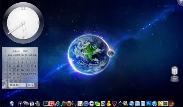Screen dimensions: 183x107
Task: Select August 10 in the calendar
Action: click(18, 67)
